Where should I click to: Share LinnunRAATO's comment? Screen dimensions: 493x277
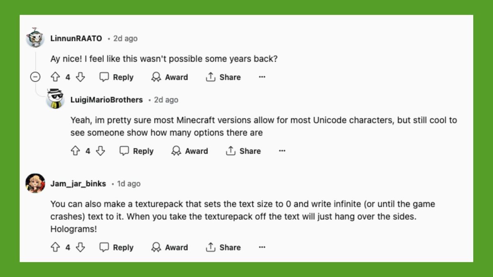(223, 77)
